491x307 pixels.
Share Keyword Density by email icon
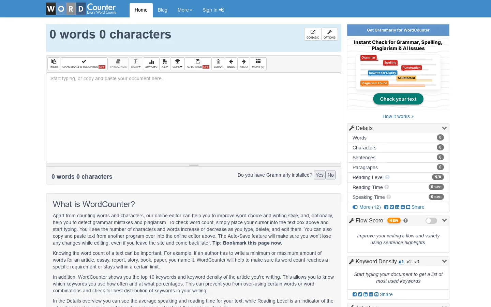376,294
